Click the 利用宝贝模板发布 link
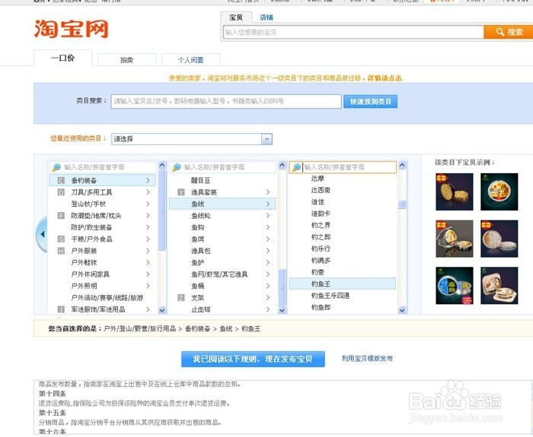The image size is (533, 437). [367, 358]
